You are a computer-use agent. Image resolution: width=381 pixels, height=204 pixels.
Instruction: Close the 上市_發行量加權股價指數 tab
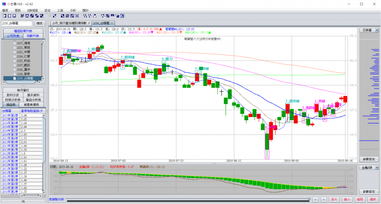pos(89,23)
